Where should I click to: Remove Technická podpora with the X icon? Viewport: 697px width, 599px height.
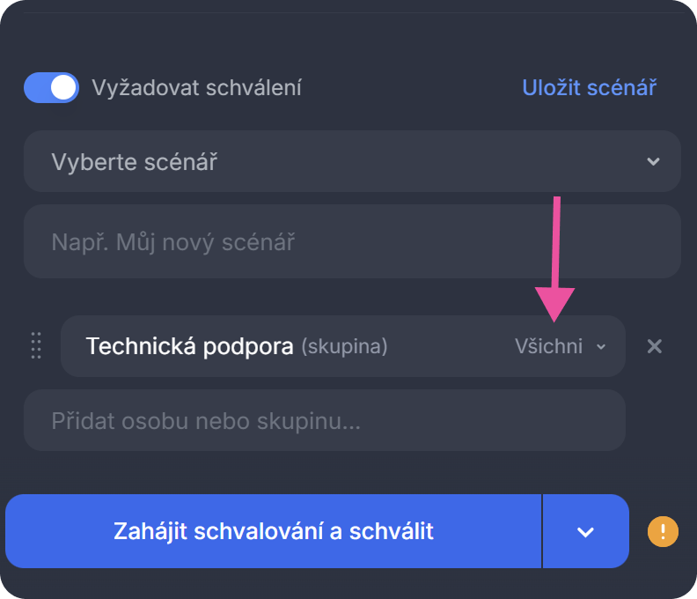[x=654, y=346]
